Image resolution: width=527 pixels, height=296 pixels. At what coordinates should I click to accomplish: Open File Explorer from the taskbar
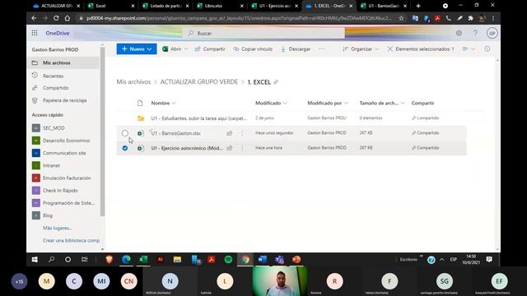coord(177,260)
